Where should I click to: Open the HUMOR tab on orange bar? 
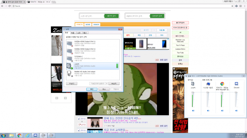click(x=96, y=25)
